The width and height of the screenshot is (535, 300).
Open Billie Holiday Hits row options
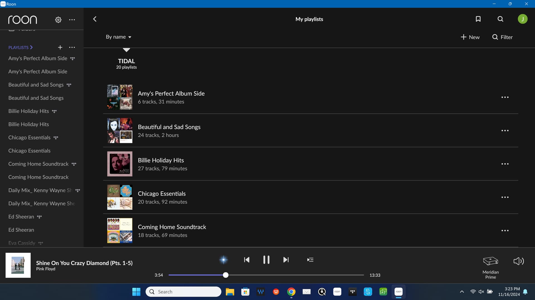coord(505,164)
